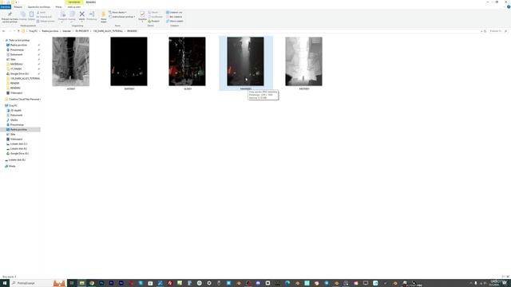Open Google Chrome from the taskbar
Screen dimensions: 511x287
(92, 283)
